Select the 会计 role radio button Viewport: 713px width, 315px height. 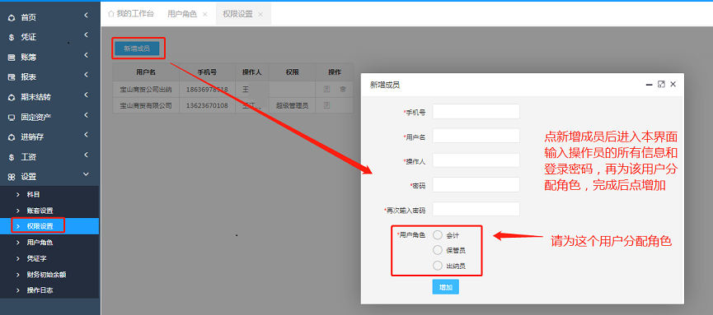pyautogui.click(x=438, y=235)
